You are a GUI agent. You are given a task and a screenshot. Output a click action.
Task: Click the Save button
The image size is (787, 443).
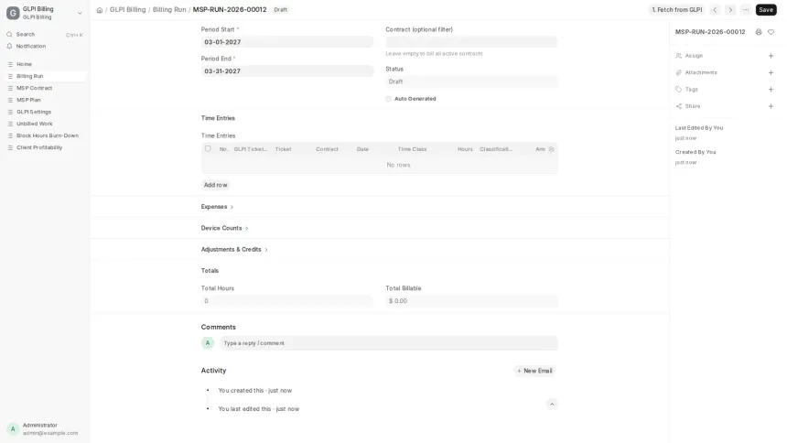(766, 9)
